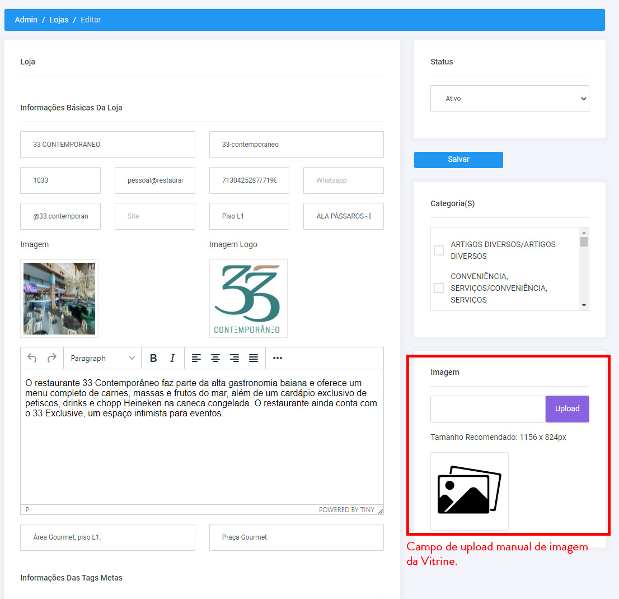Go to Admin in the breadcrumb
Viewport: 619px width, 599px height.
(x=26, y=20)
